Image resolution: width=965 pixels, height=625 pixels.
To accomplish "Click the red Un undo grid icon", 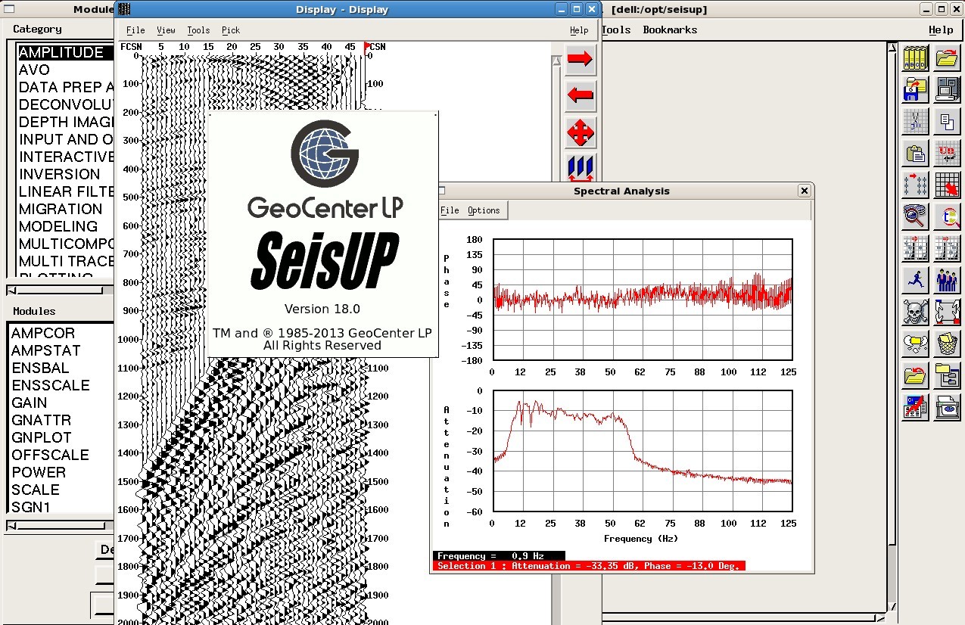I will pyautogui.click(x=947, y=154).
